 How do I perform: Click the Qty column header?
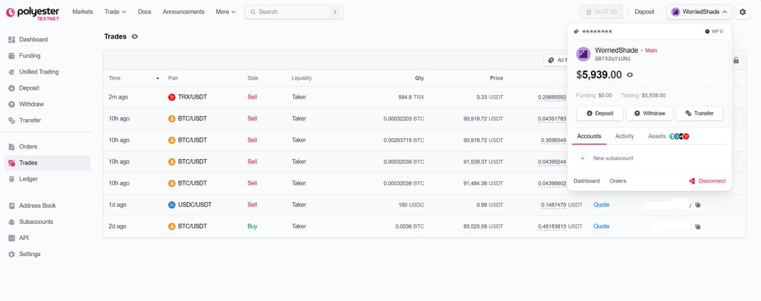point(419,78)
